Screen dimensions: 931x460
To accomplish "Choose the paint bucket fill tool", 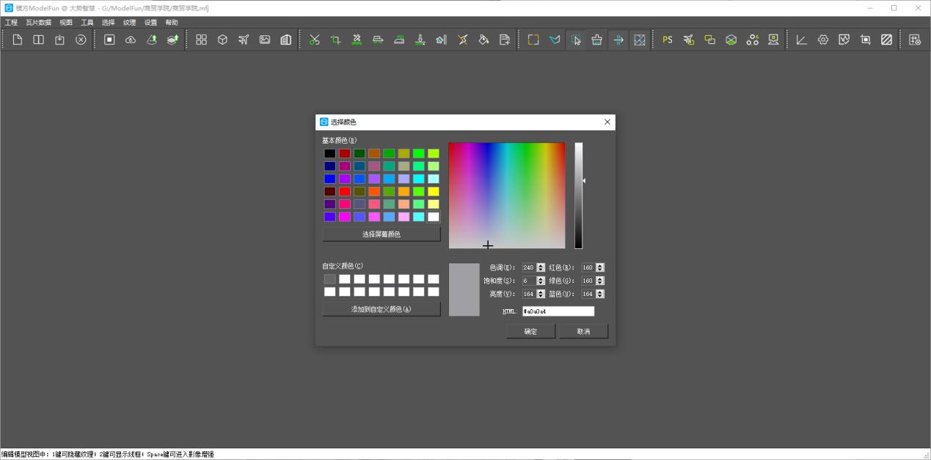I will coord(483,40).
